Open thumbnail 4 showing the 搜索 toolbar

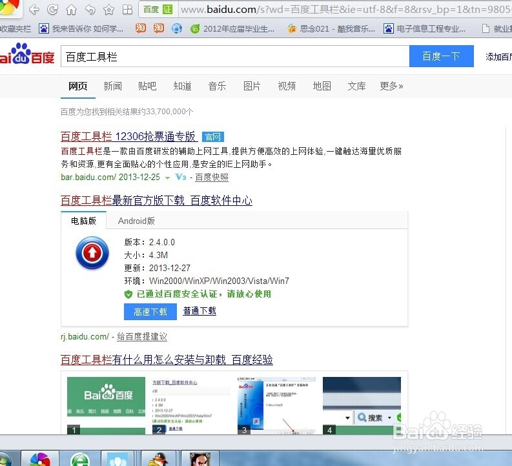362,405
